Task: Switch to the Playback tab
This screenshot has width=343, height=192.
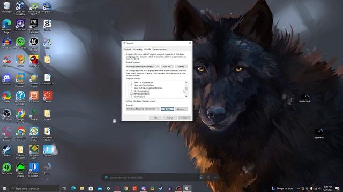Action: click(128, 49)
